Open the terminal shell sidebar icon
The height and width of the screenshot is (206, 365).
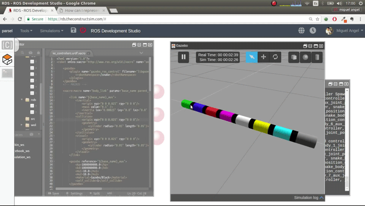coord(7,73)
